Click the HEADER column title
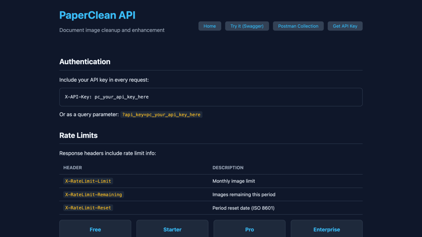The width and height of the screenshot is (422, 237). (x=73, y=168)
